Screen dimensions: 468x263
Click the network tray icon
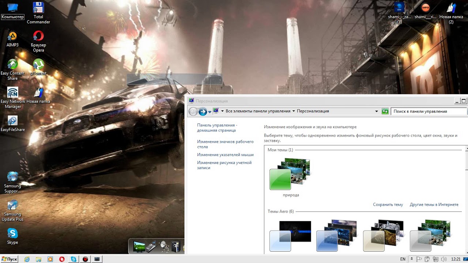(435, 259)
